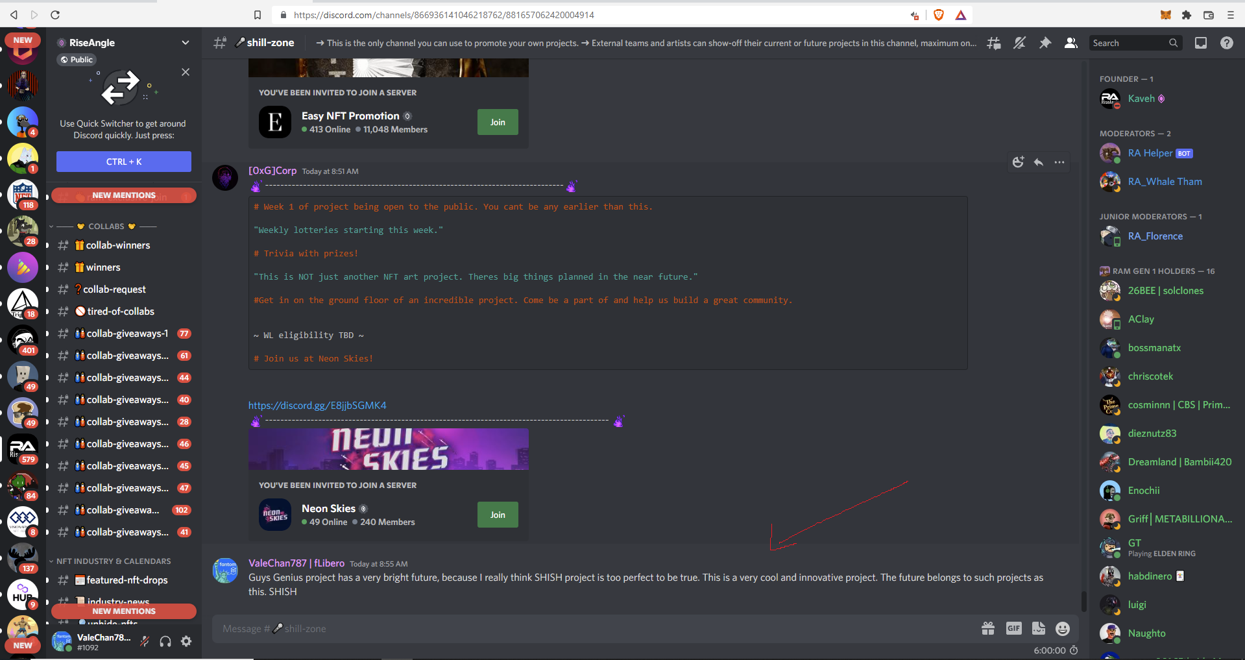Open [0xG]Corp user profile name
1245x660 pixels.
pos(272,171)
